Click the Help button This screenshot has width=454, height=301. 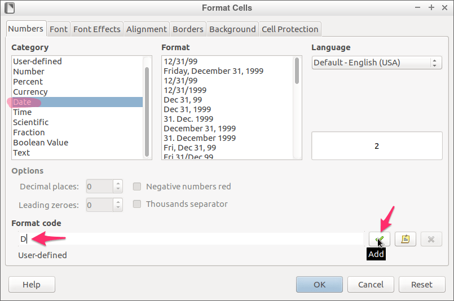[x=32, y=285]
